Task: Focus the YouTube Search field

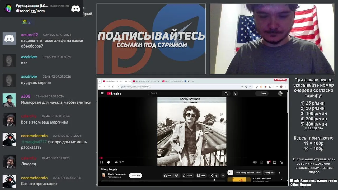Action: point(185,93)
